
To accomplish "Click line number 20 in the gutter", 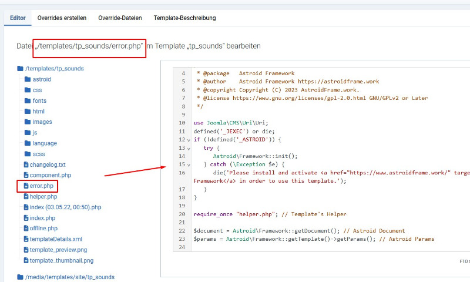I will pyautogui.click(x=182, y=214).
